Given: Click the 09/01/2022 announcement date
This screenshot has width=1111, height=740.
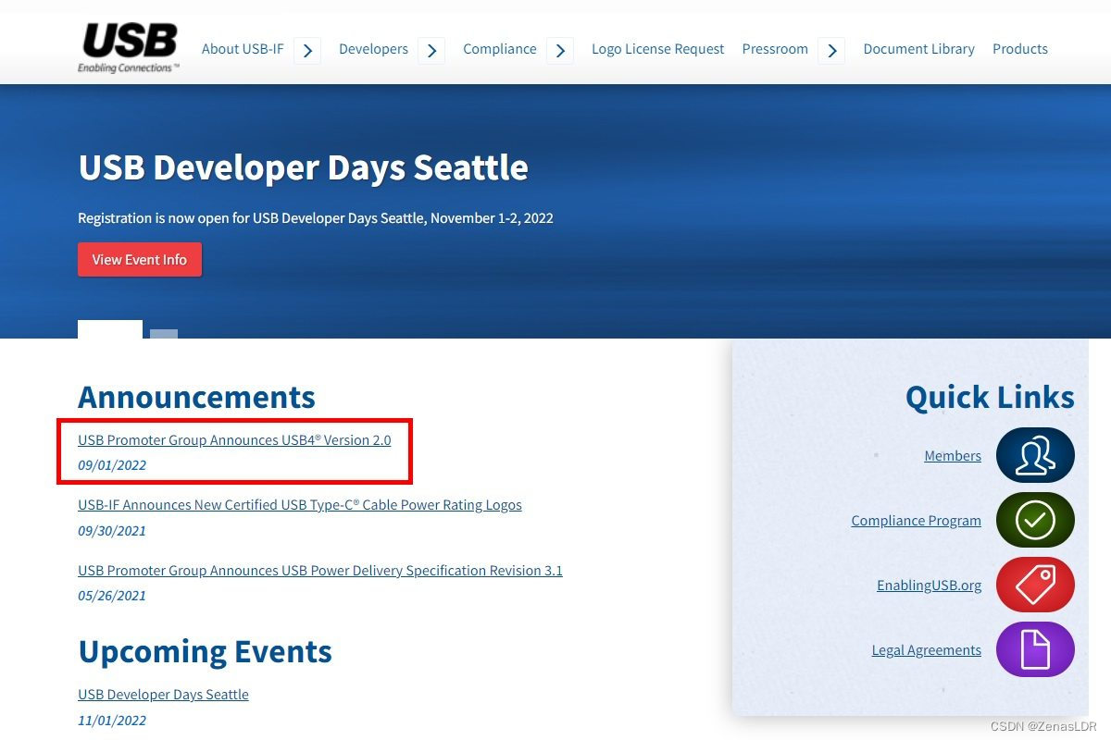Looking at the screenshot, I should coord(112,465).
